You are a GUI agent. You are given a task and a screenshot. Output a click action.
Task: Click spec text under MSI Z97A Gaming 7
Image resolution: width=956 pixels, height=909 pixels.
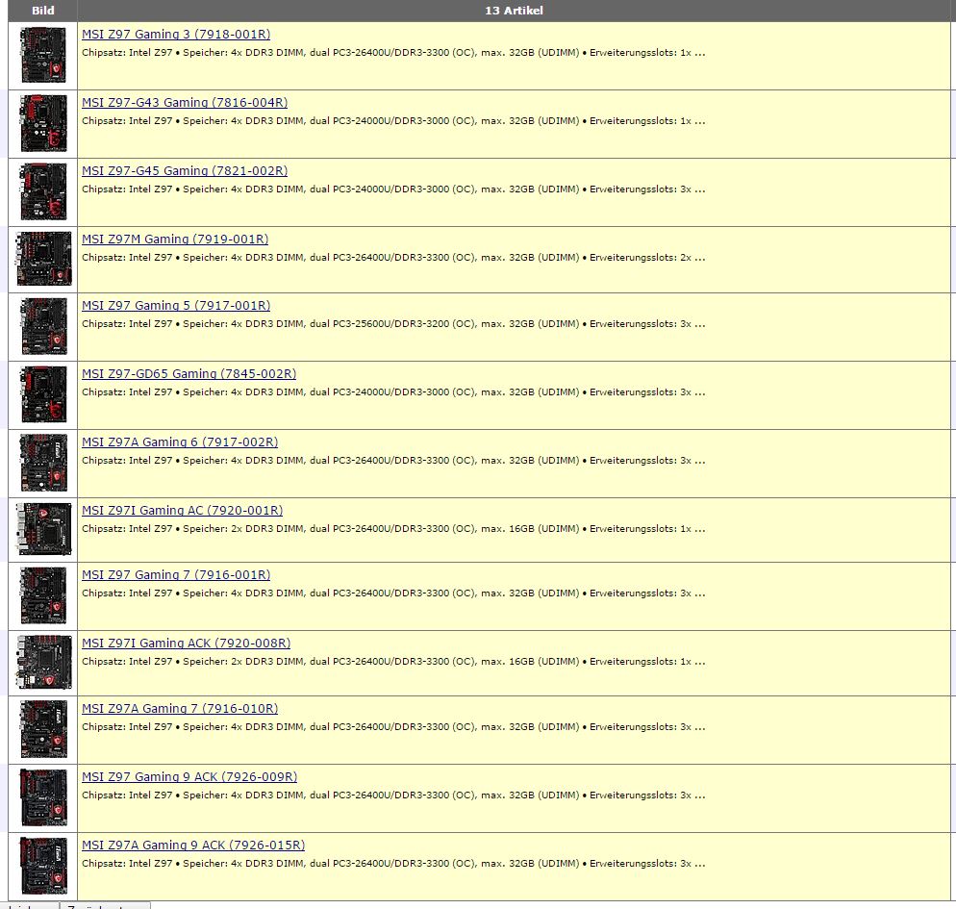393,727
